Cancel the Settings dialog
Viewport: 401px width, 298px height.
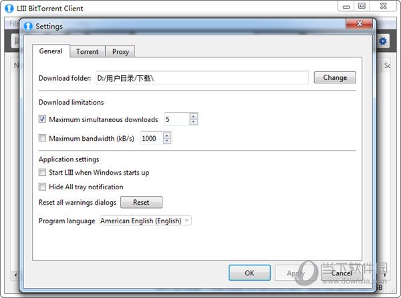click(x=342, y=273)
